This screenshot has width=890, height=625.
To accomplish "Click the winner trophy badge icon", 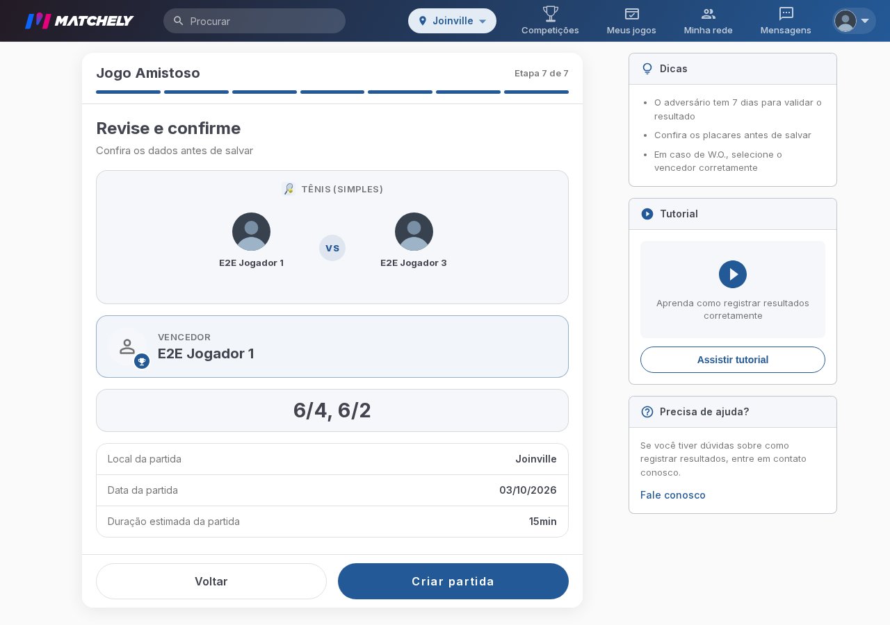I will click(x=142, y=361).
